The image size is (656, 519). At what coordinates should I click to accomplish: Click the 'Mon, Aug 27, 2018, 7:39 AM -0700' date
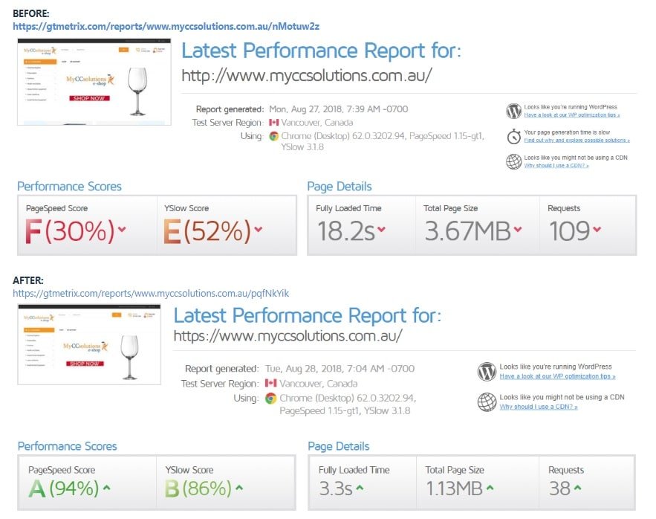pos(339,109)
